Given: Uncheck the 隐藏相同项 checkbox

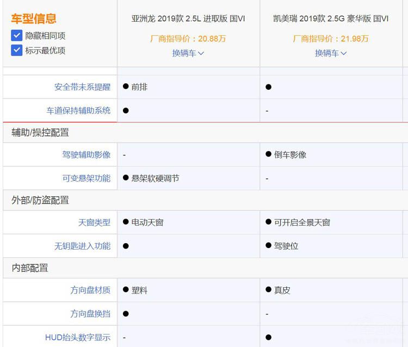Looking at the screenshot, I should click(17, 36).
